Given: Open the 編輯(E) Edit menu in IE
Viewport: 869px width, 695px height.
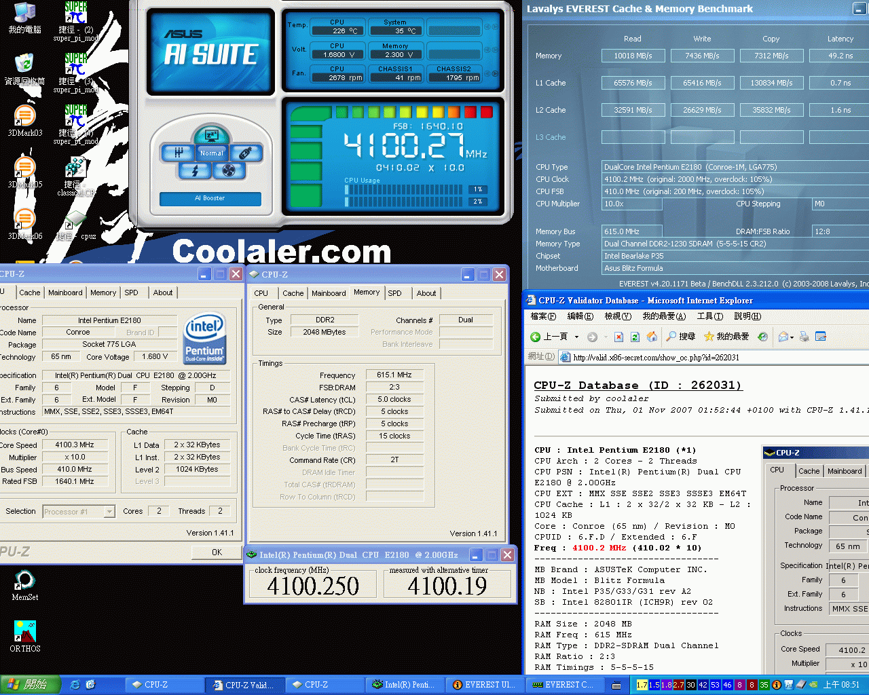Looking at the screenshot, I should tap(580, 316).
